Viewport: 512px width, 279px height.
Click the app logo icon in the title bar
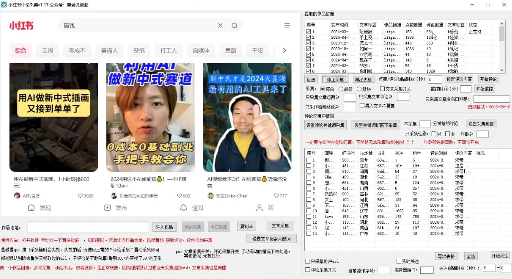pos(4,4)
